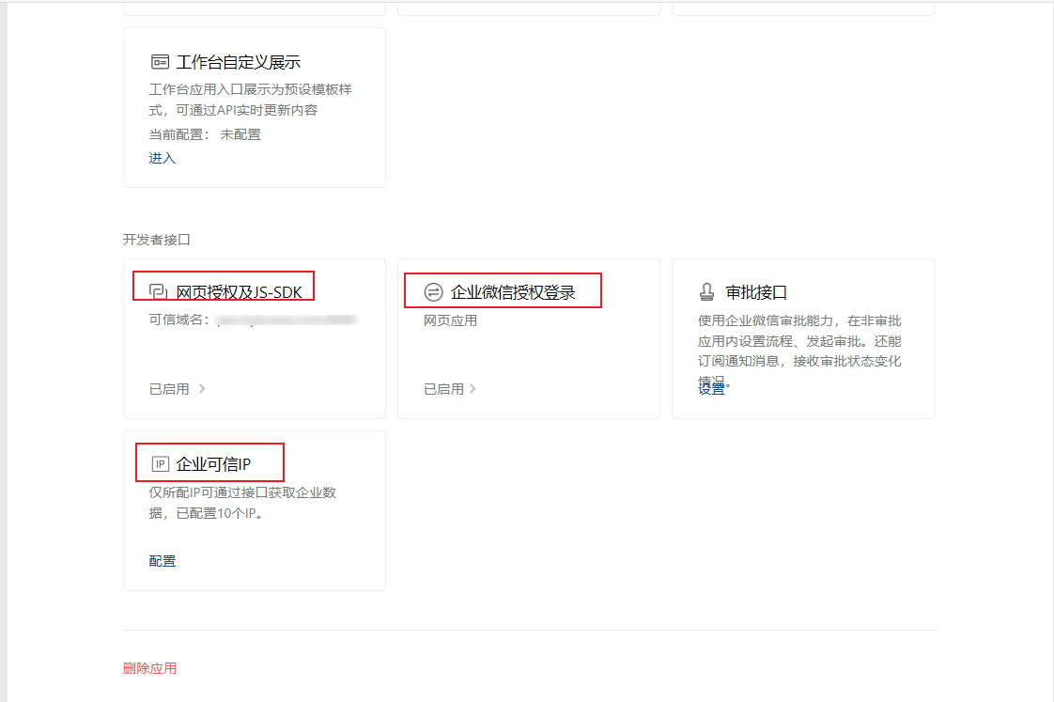
Task: Select the 企业微信授权登录 title
Action: pyautogui.click(x=513, y=292)
